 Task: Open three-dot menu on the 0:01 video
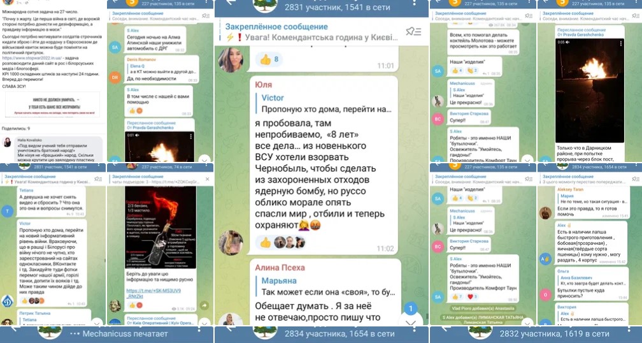point(191,136)
